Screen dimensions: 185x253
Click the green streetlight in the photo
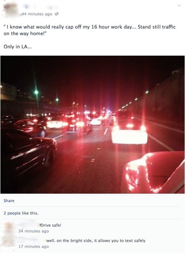click(x=36, y=92)
